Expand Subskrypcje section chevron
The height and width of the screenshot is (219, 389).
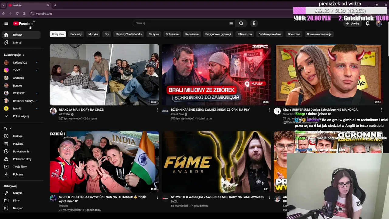24,55
